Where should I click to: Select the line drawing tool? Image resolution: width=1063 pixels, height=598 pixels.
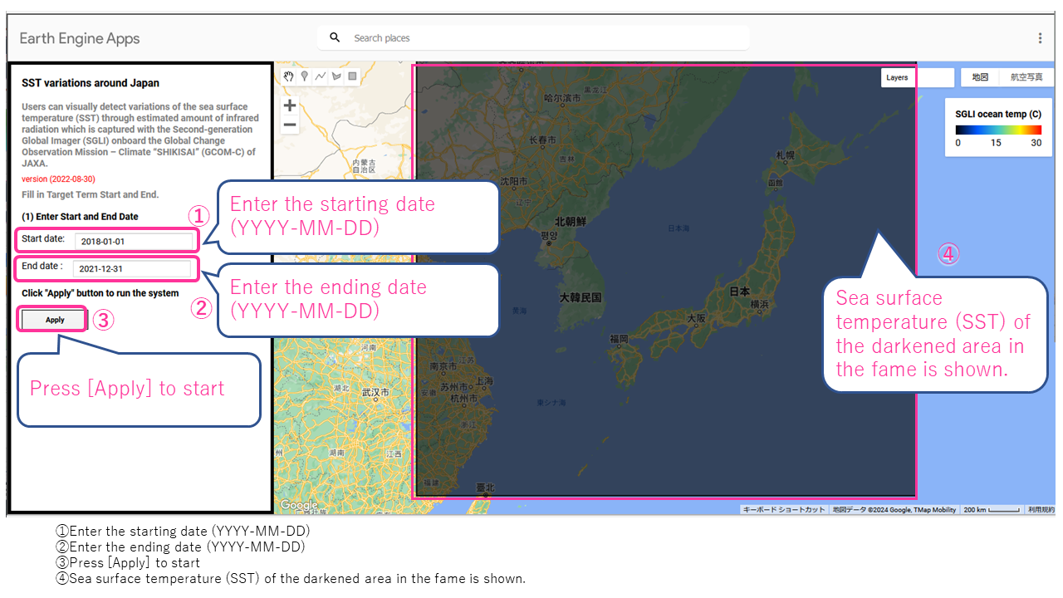321,76
